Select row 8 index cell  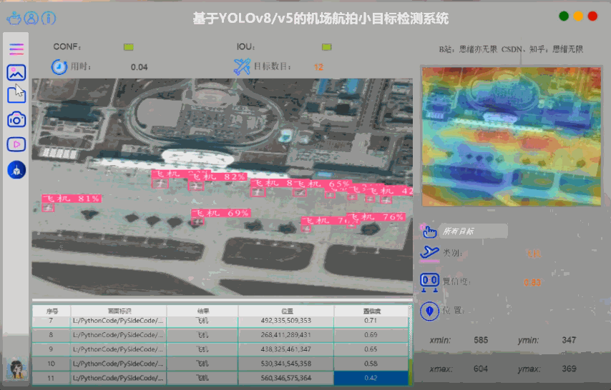click(x=51, y=335)
